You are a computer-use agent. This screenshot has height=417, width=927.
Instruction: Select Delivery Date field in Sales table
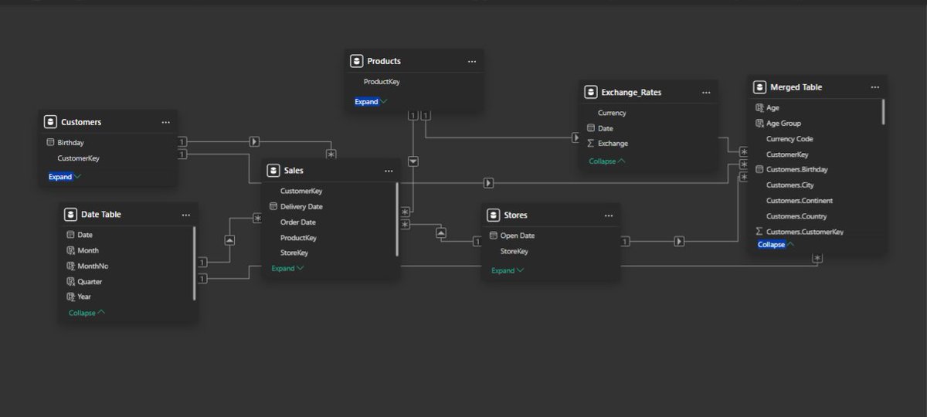(x=301, y=206)
